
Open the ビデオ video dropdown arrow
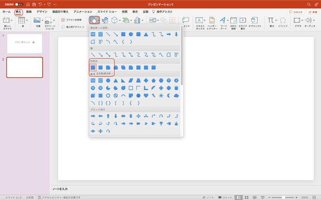tap(302, 20)
